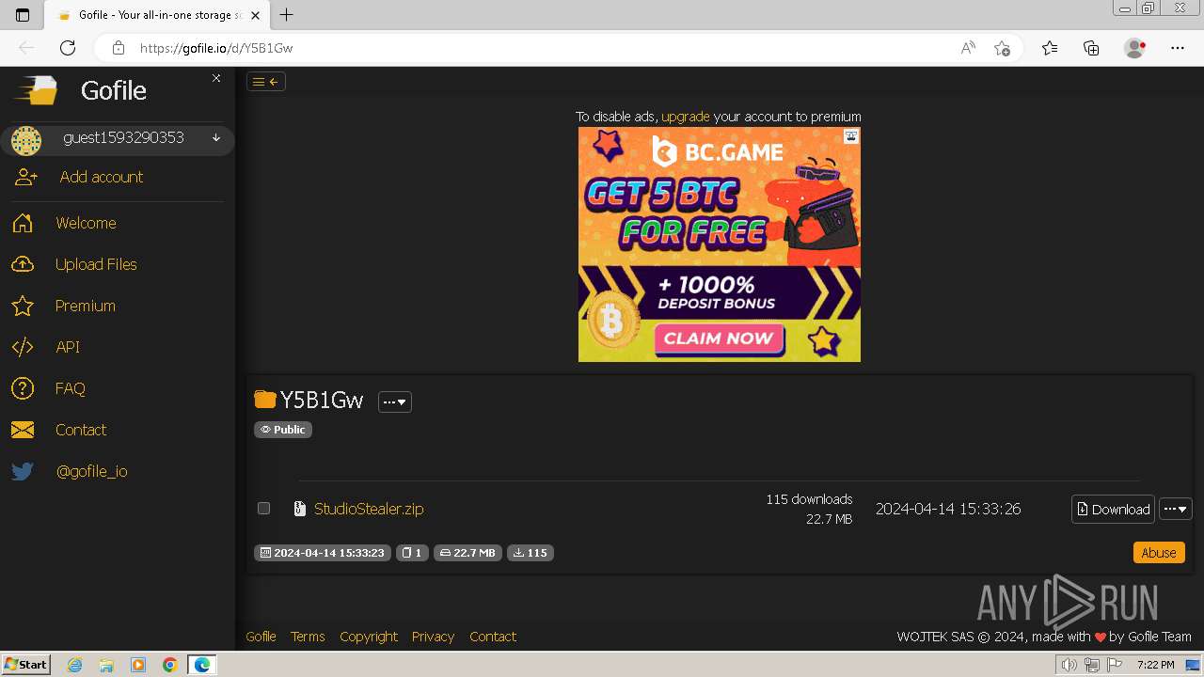Screen dimensions: 1204x677
Task: Open the StudioStealer.zip more-options dropdown
Action: point(1176,509)
